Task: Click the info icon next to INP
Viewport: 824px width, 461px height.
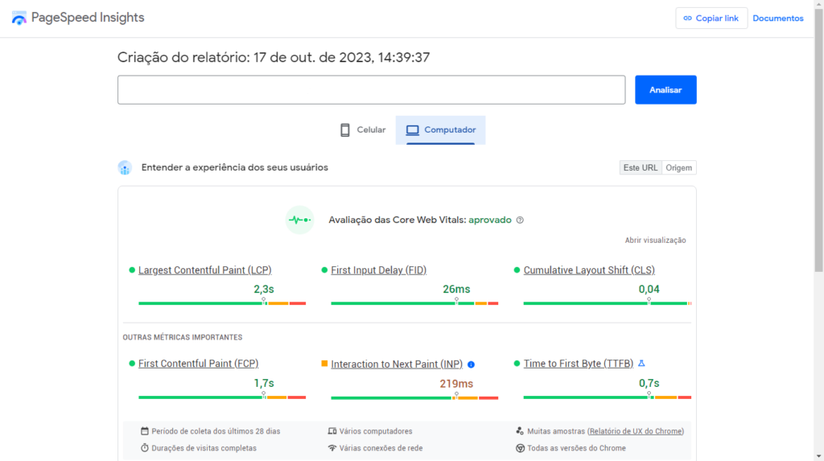Action: 472,364
